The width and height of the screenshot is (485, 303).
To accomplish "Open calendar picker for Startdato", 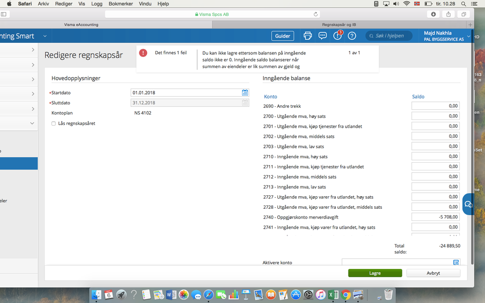I will point(244,92).
